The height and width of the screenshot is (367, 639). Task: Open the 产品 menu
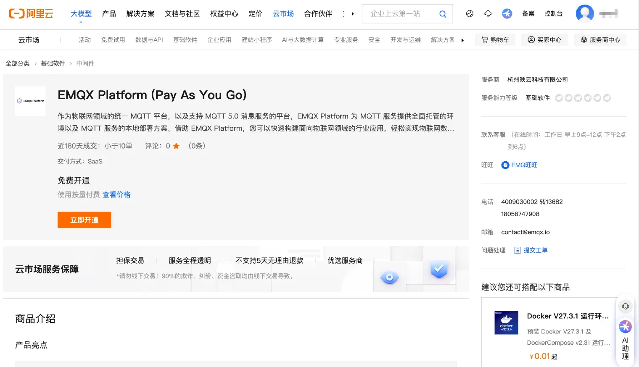point(109,14)
